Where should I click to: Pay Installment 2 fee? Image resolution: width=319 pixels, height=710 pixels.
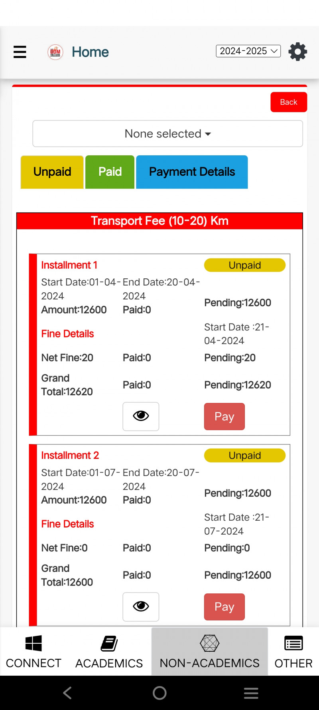click(224, 607)
